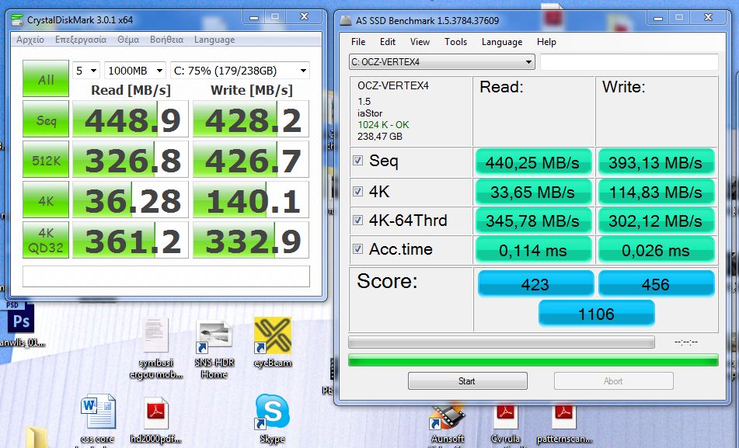
Task: Click the read score 423
Action: tap(535, 283)
